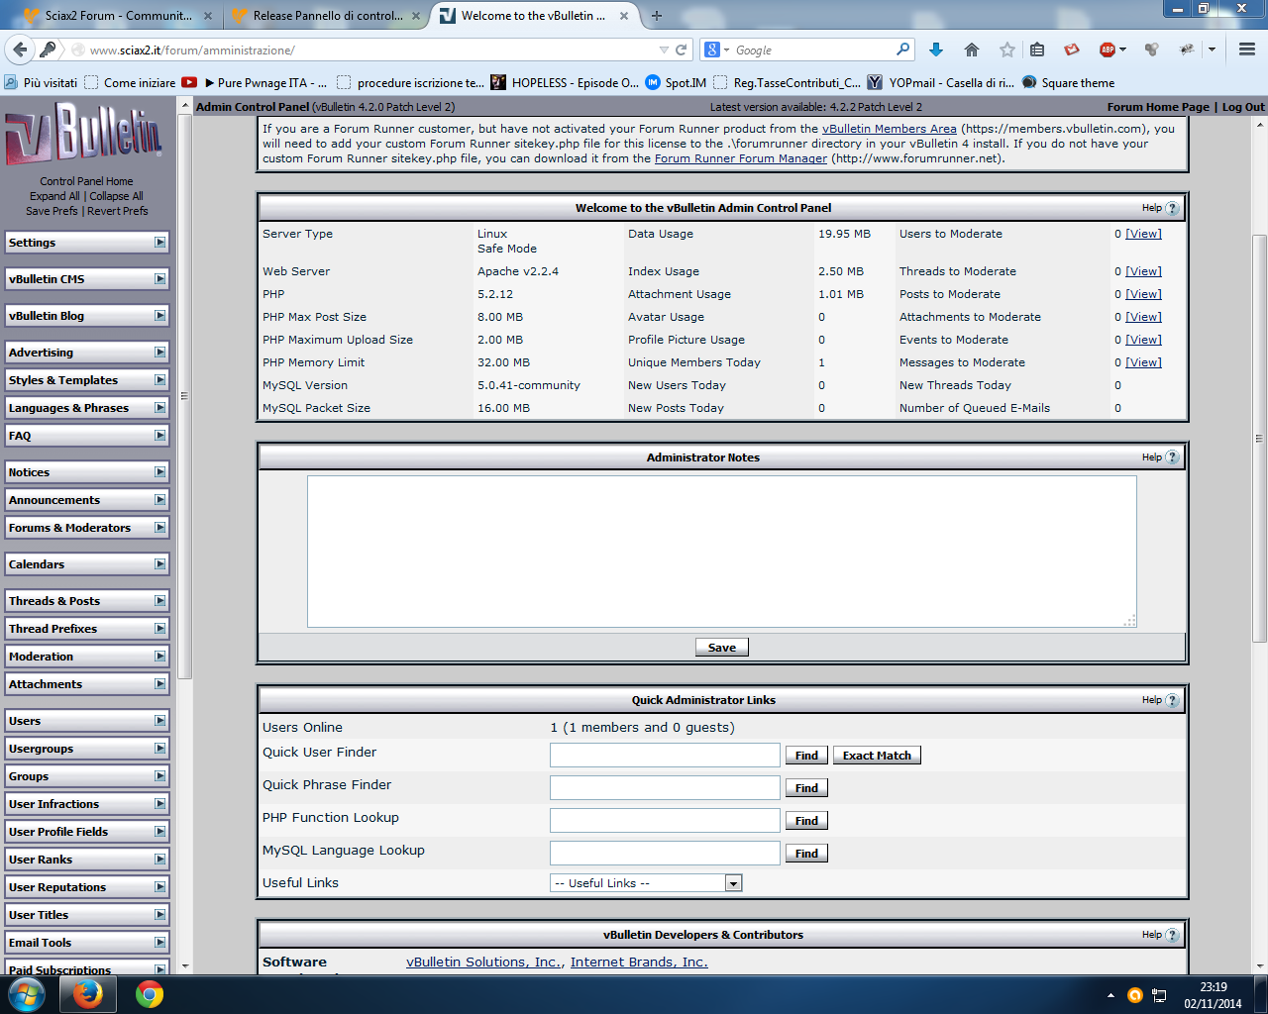1268x1014 pixels.
Task: View Users to Moderate
Action: point(1143,234)
